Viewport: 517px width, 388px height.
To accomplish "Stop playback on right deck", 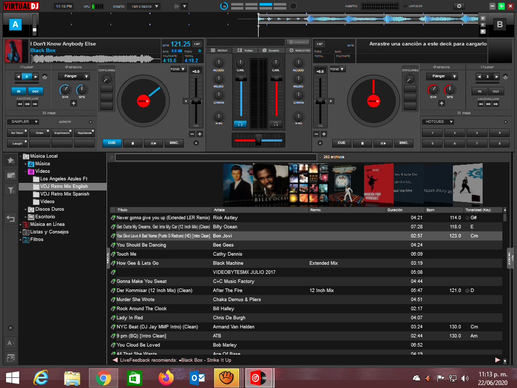I will coord(362,143).
